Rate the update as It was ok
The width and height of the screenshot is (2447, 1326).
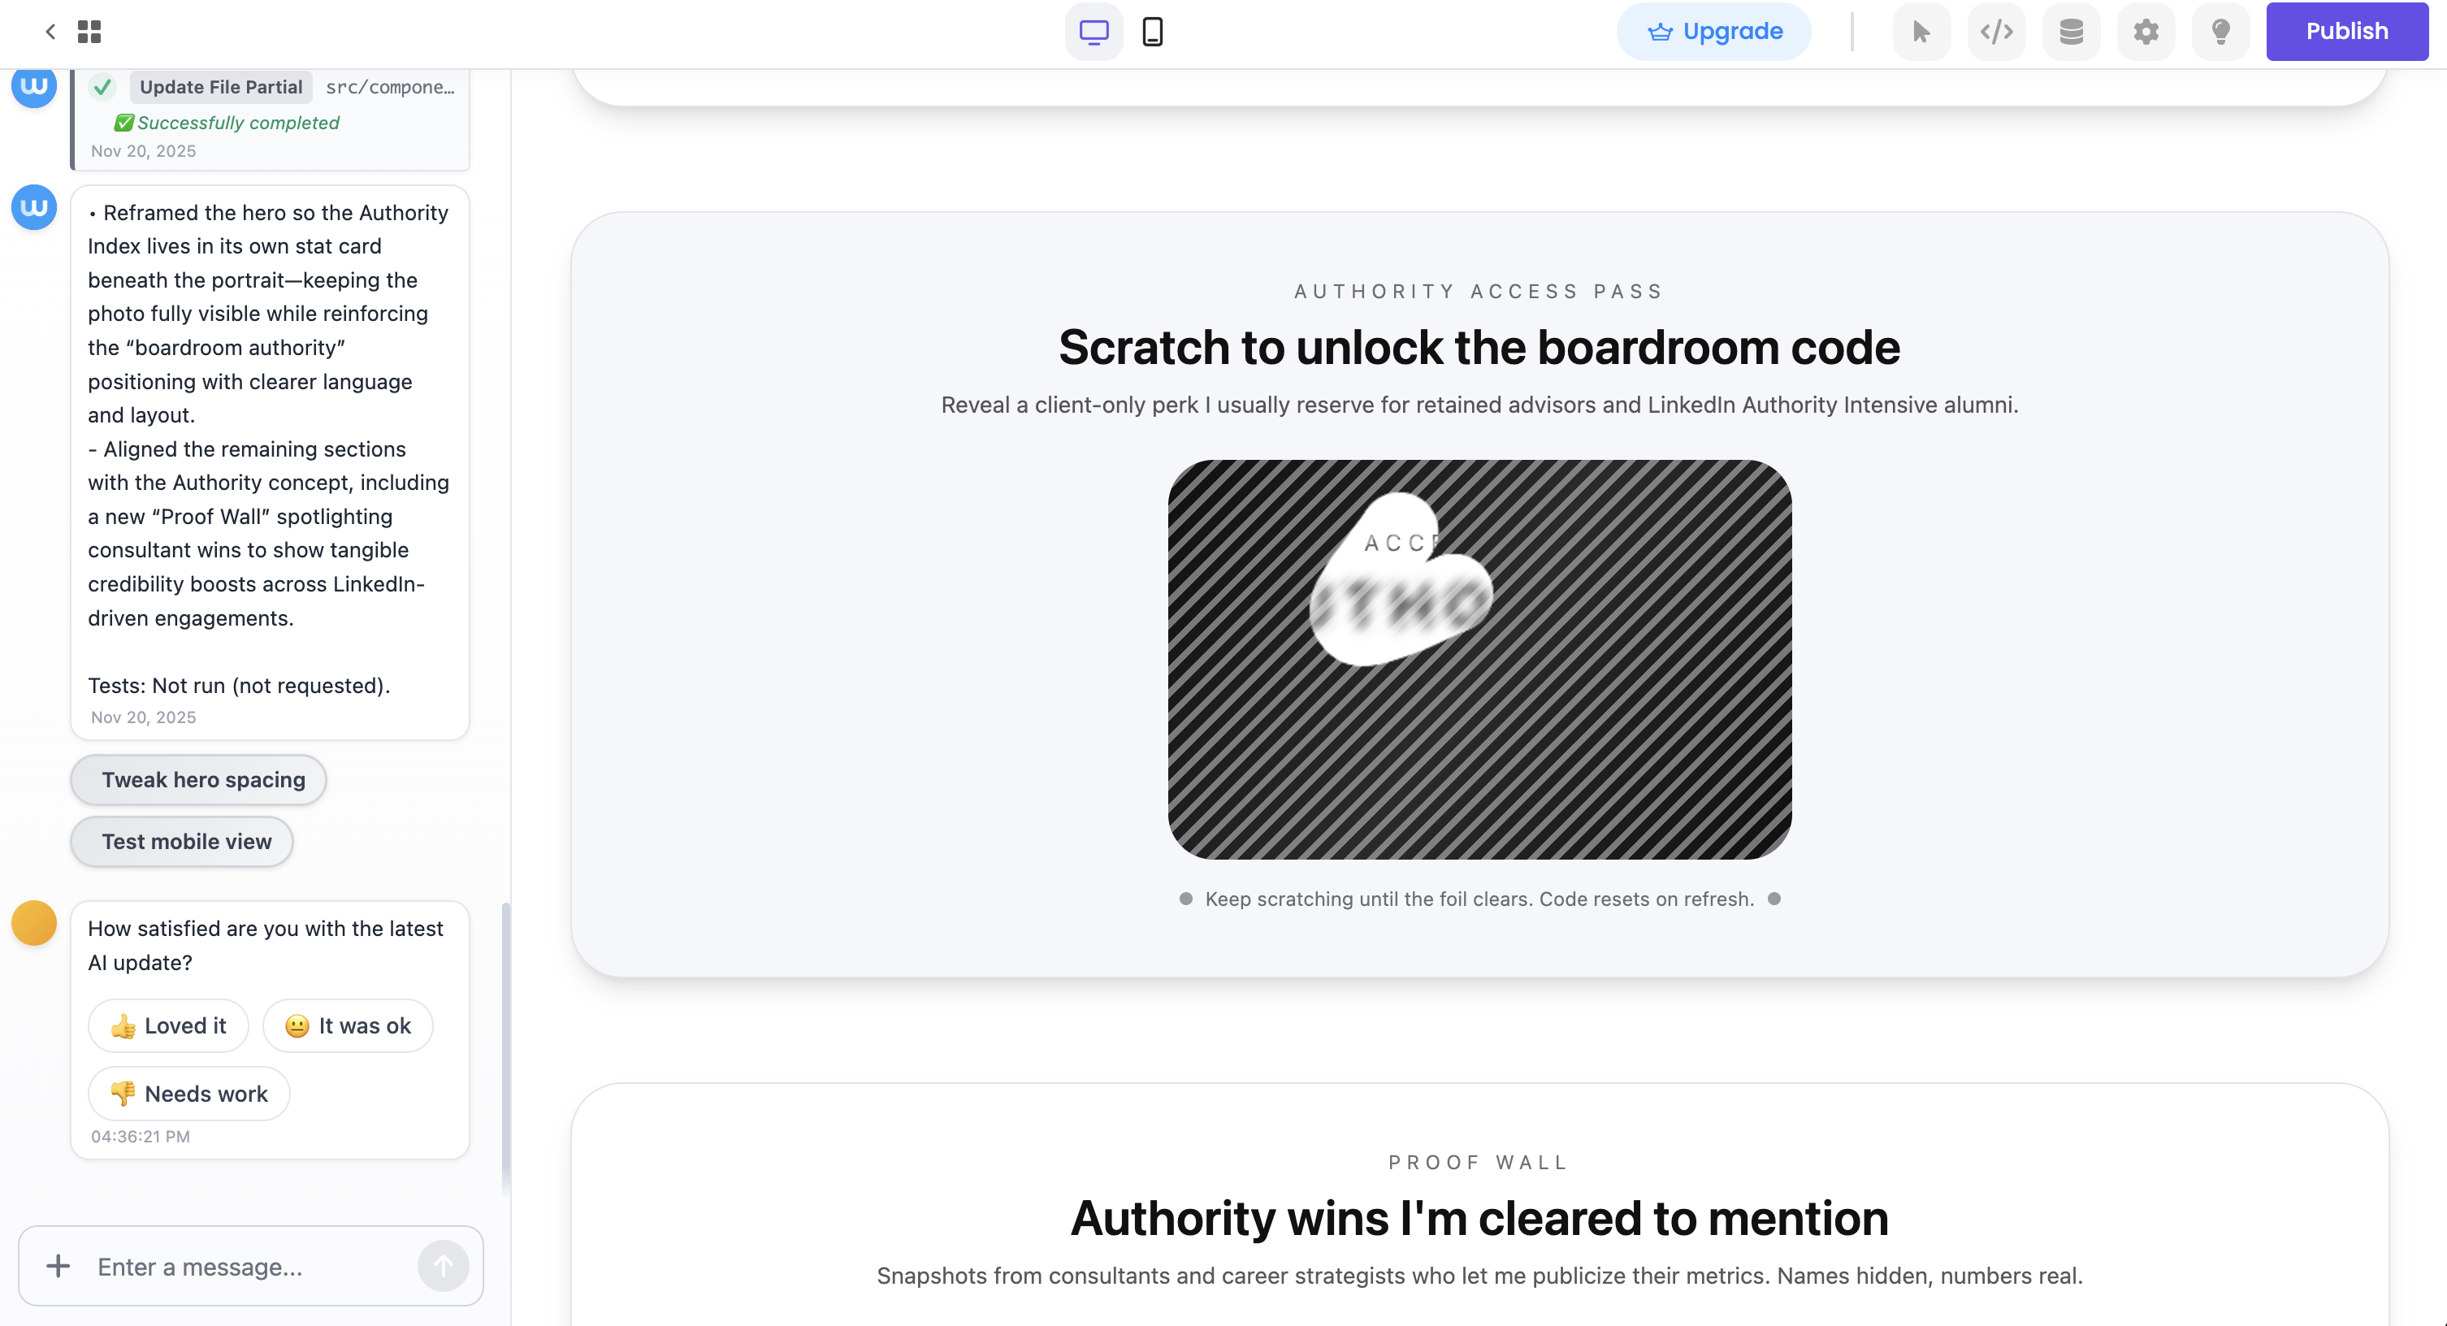point(348,1026)
